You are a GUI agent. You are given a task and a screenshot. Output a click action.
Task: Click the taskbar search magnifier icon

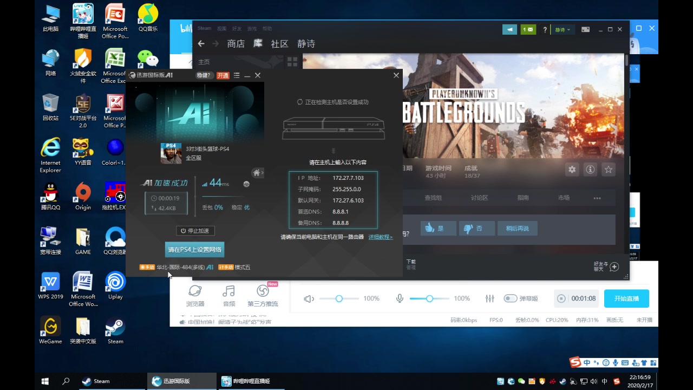[66, 381]
